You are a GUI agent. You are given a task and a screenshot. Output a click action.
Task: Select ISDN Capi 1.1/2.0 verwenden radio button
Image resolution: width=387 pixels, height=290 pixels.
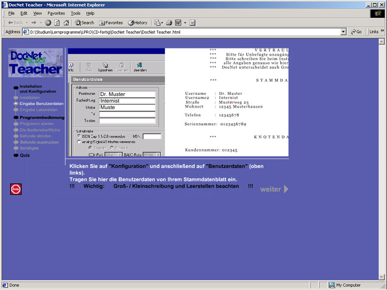[79, 136]
